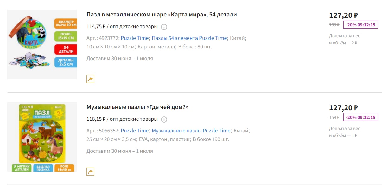382x187 pixels.
Task: Open «Где чей дом?» musical puzzle thumbnail
Action: click(42, 137)
